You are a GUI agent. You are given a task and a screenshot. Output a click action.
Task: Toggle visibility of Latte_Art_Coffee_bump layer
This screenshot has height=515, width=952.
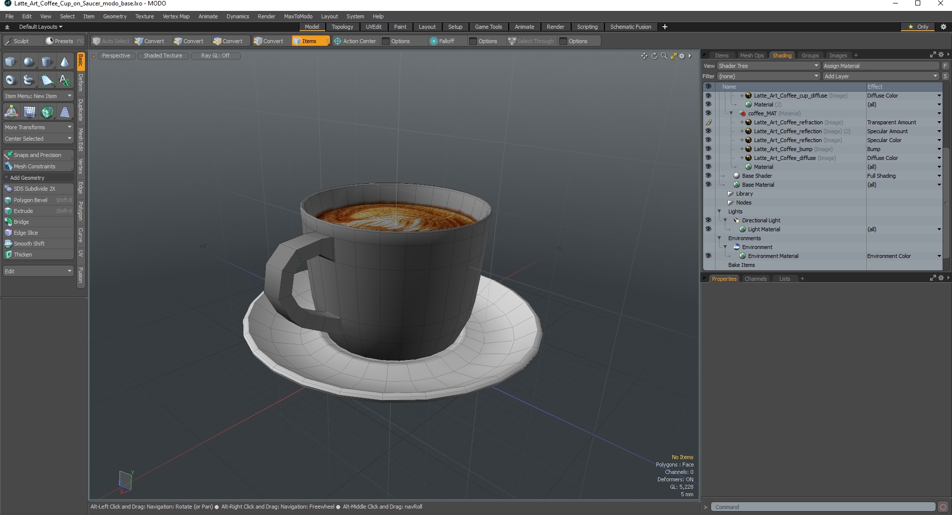click(x=708, y=149)
